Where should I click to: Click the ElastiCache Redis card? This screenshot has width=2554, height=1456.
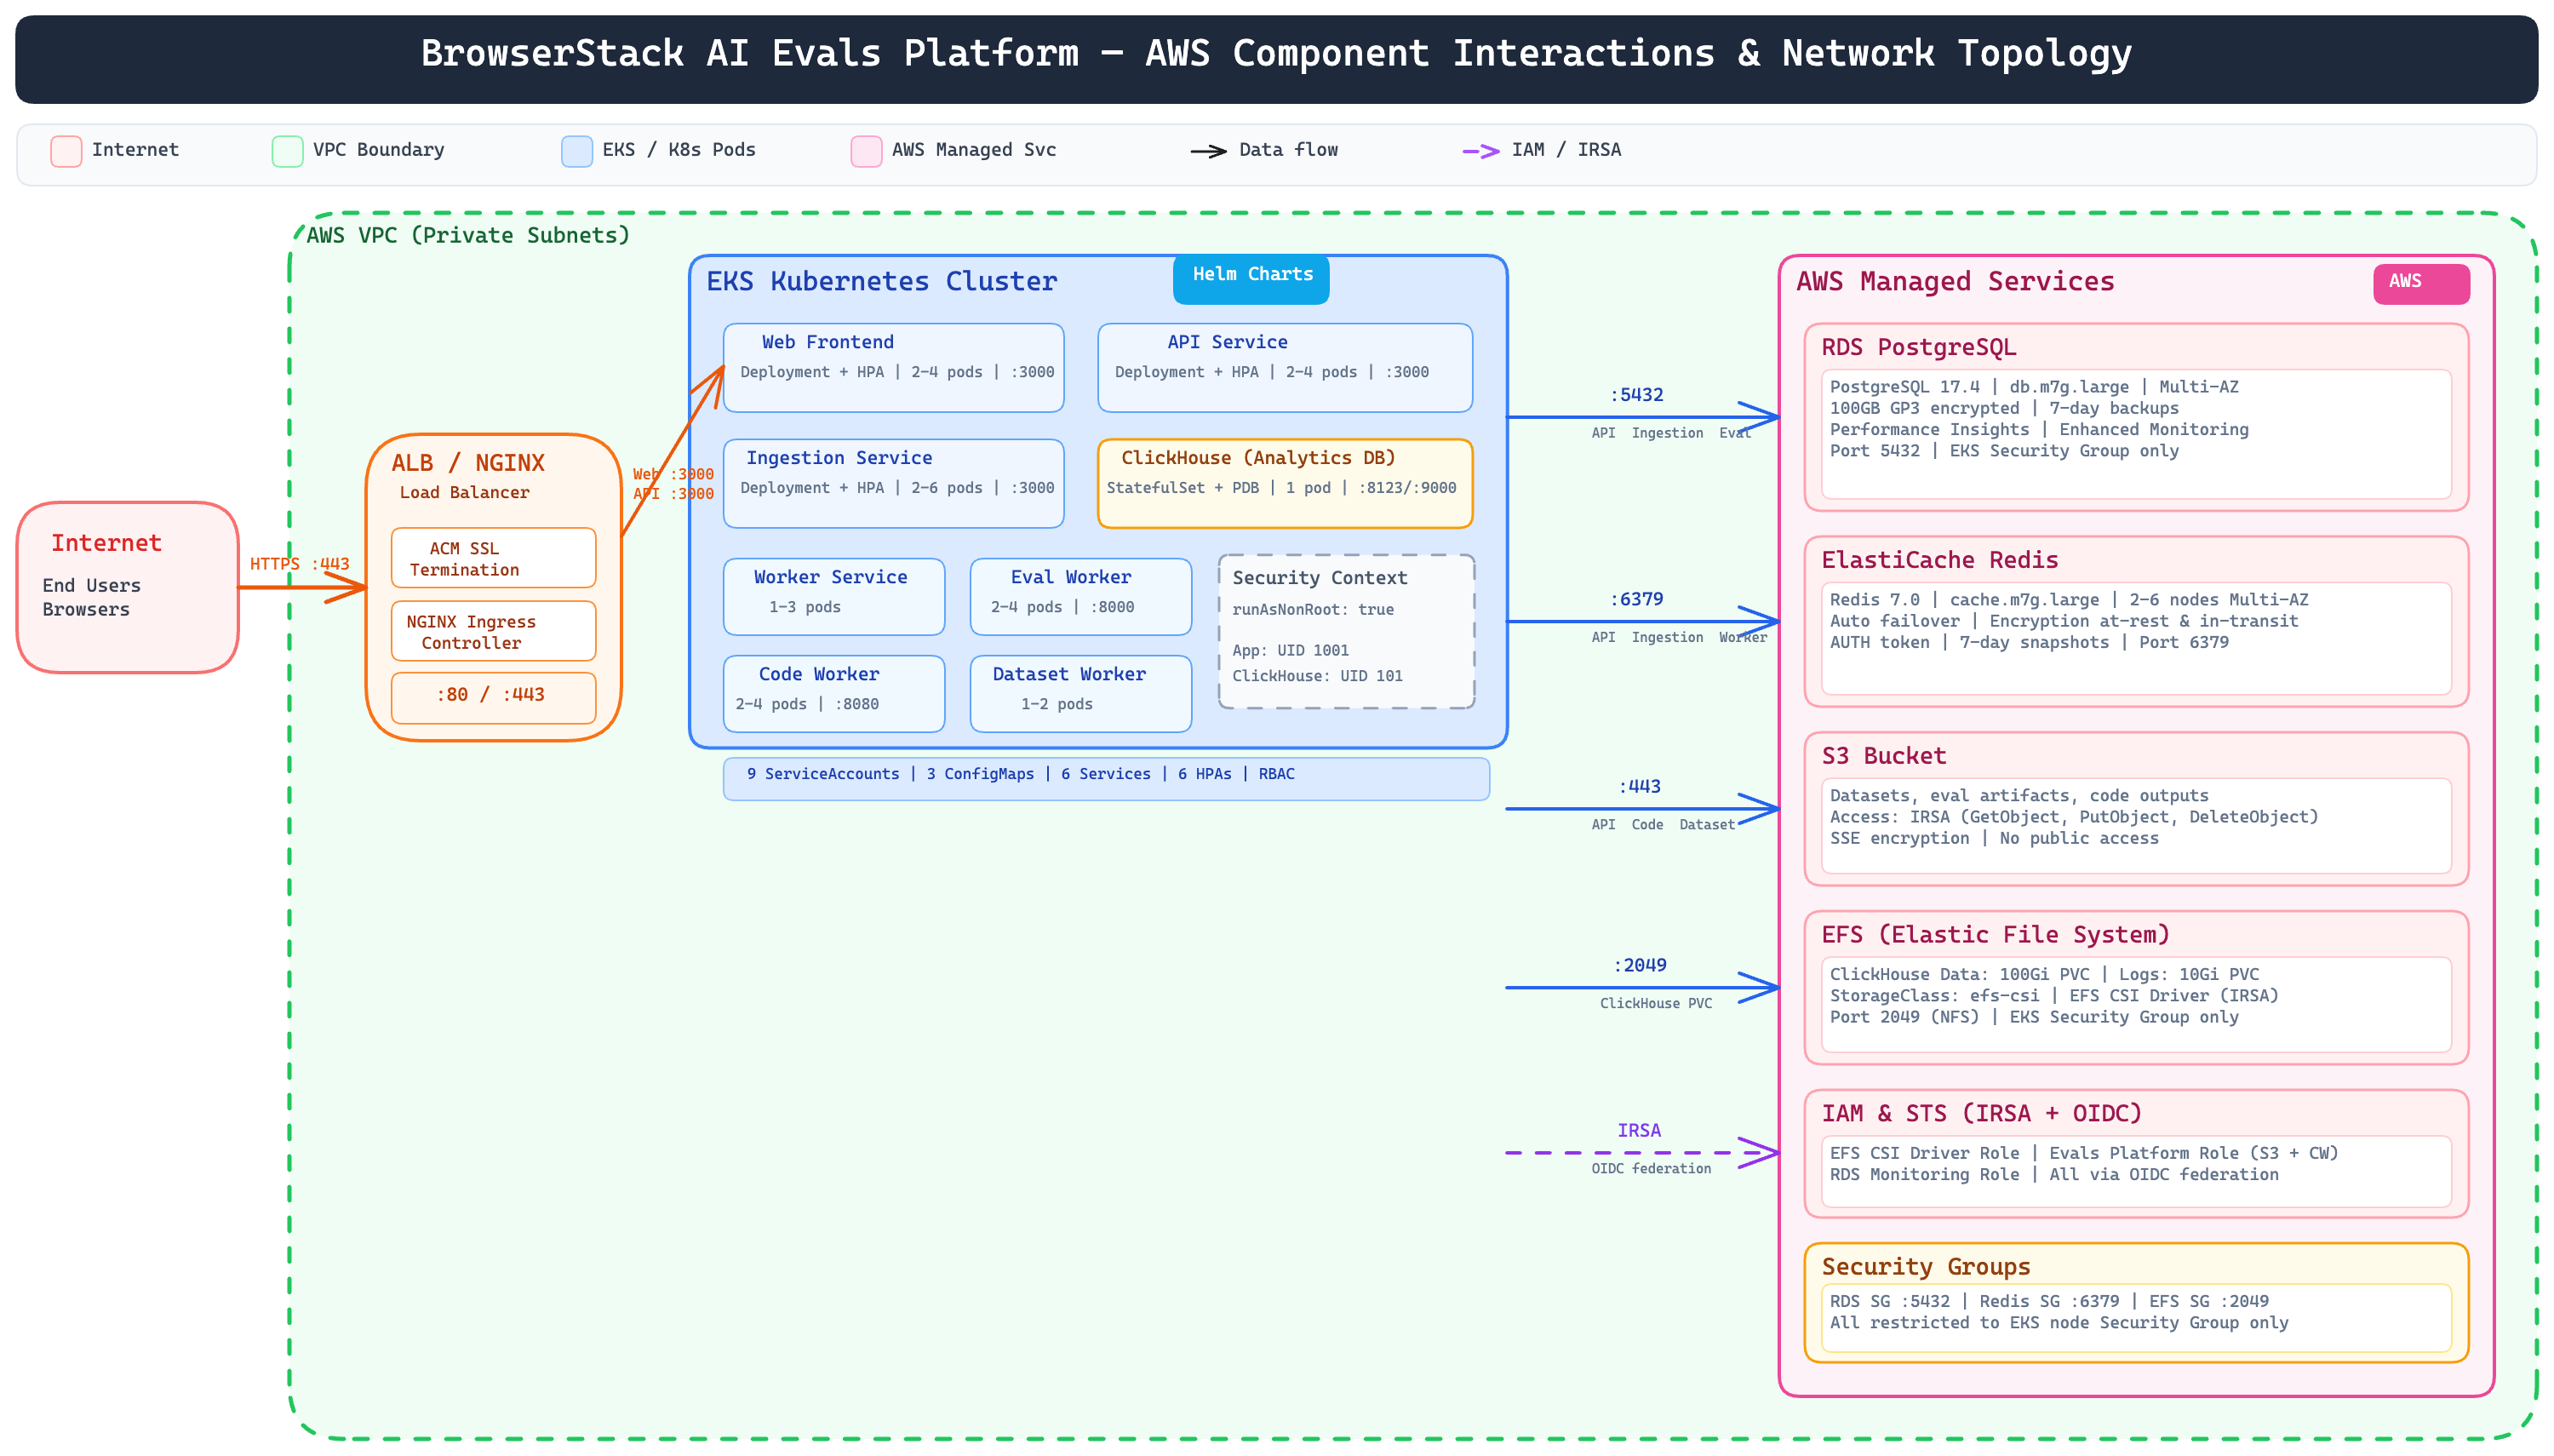[x=2136, y=621]
